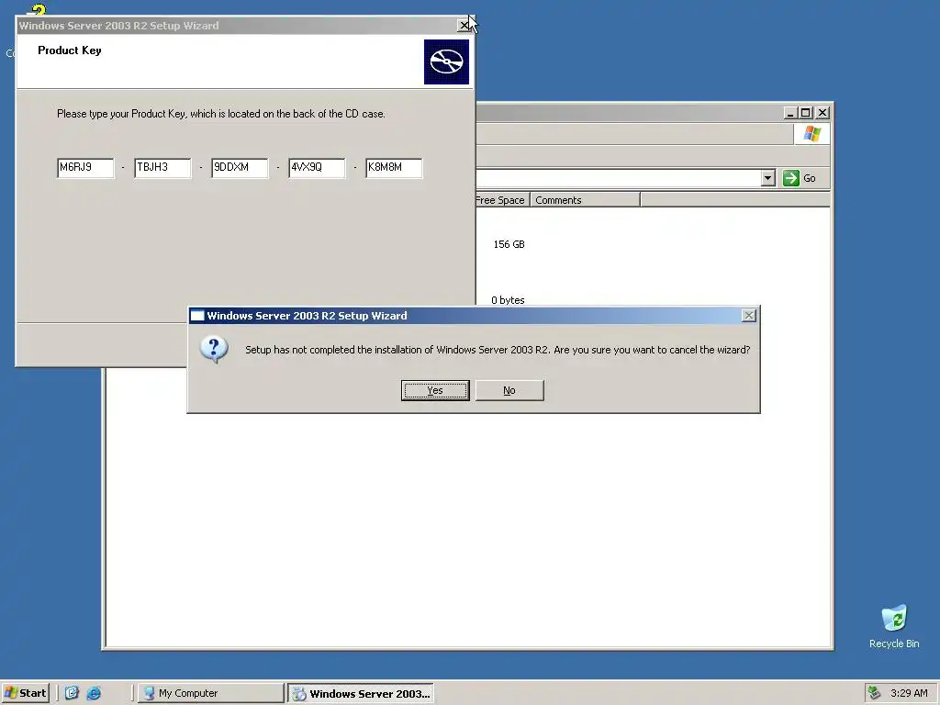Close the Product Key Setup Wizard window

pos(464,25)
